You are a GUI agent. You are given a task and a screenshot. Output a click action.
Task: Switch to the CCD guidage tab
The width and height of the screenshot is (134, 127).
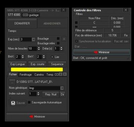pyautogui.click(x=31, y=15)
